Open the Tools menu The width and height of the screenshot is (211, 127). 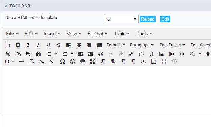[x=144, y=34]
